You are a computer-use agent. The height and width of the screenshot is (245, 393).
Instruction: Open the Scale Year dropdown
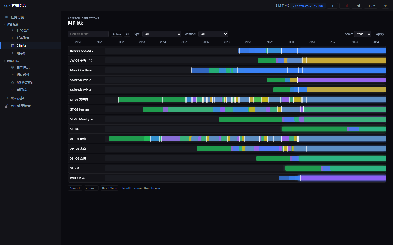click(x=363, y=34)
